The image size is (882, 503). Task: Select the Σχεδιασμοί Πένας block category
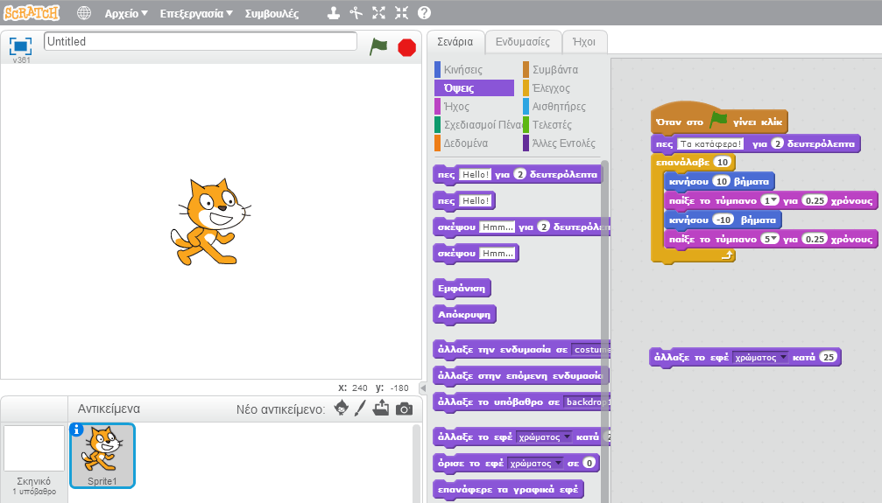coord(478,125)
